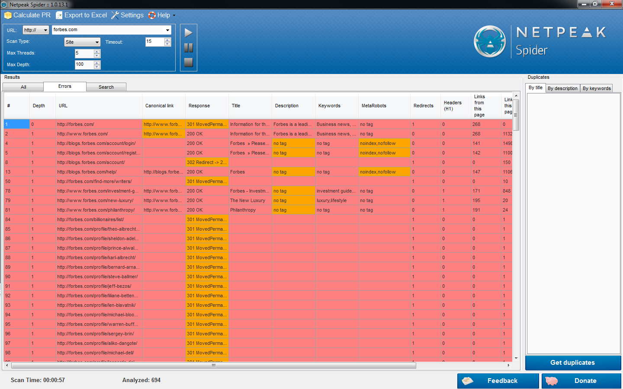
Task: Click the 'investment guide...' keywords cell
Action: [337, 191]
